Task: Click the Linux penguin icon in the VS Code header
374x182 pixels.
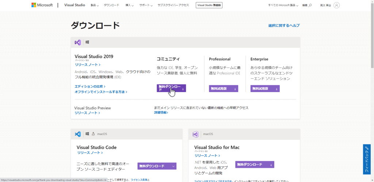Action: pyautogui.click(x=93, y=134)
